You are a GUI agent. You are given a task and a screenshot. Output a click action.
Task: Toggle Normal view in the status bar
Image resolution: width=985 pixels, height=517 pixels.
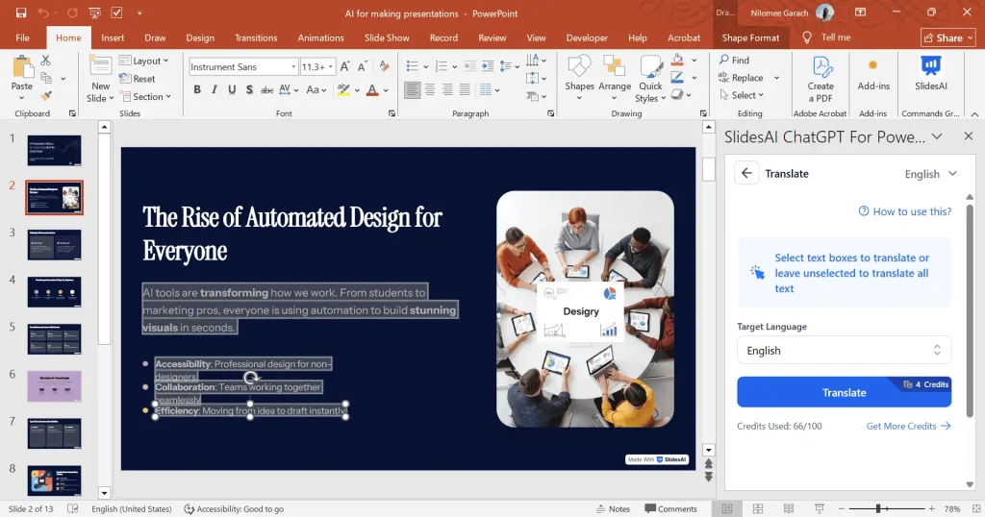(727, 509)
